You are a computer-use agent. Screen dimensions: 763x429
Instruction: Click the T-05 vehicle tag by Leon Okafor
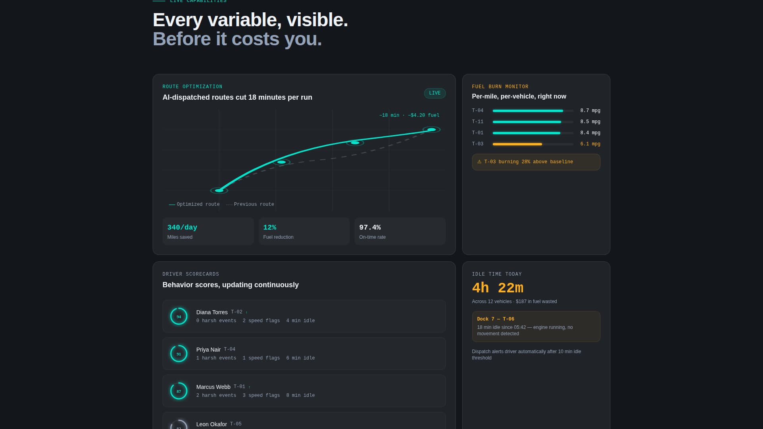pos(236,424)
